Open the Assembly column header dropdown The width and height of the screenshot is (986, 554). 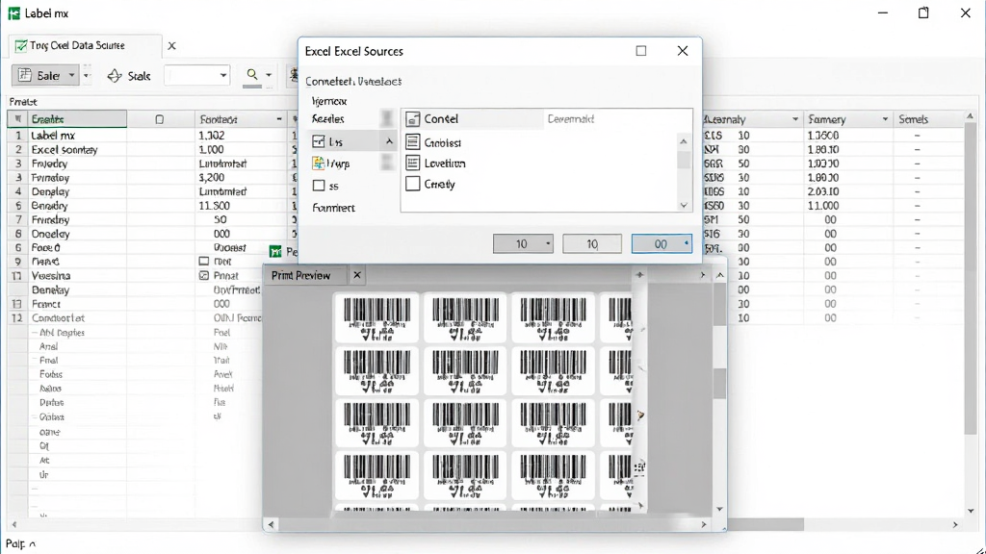click(794, 119)
